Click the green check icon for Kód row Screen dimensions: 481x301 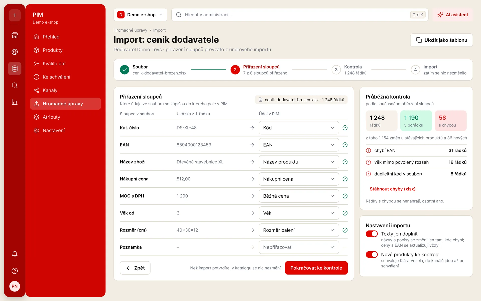point(345,128)
